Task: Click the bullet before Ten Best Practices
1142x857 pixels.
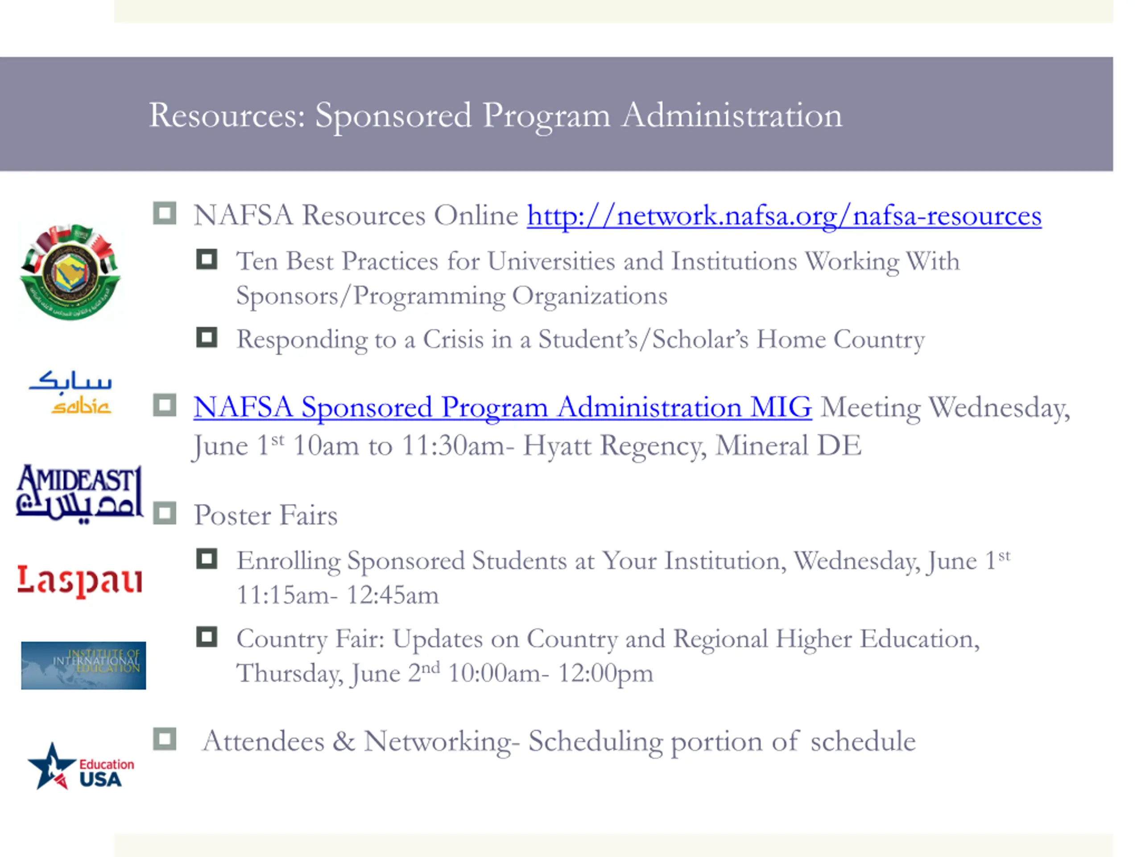Action: coord(207,259)
